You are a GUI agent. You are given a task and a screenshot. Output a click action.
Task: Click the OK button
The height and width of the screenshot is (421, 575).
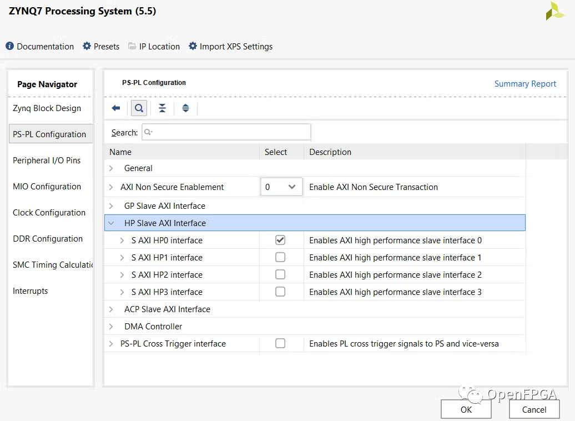pos(466,409)
